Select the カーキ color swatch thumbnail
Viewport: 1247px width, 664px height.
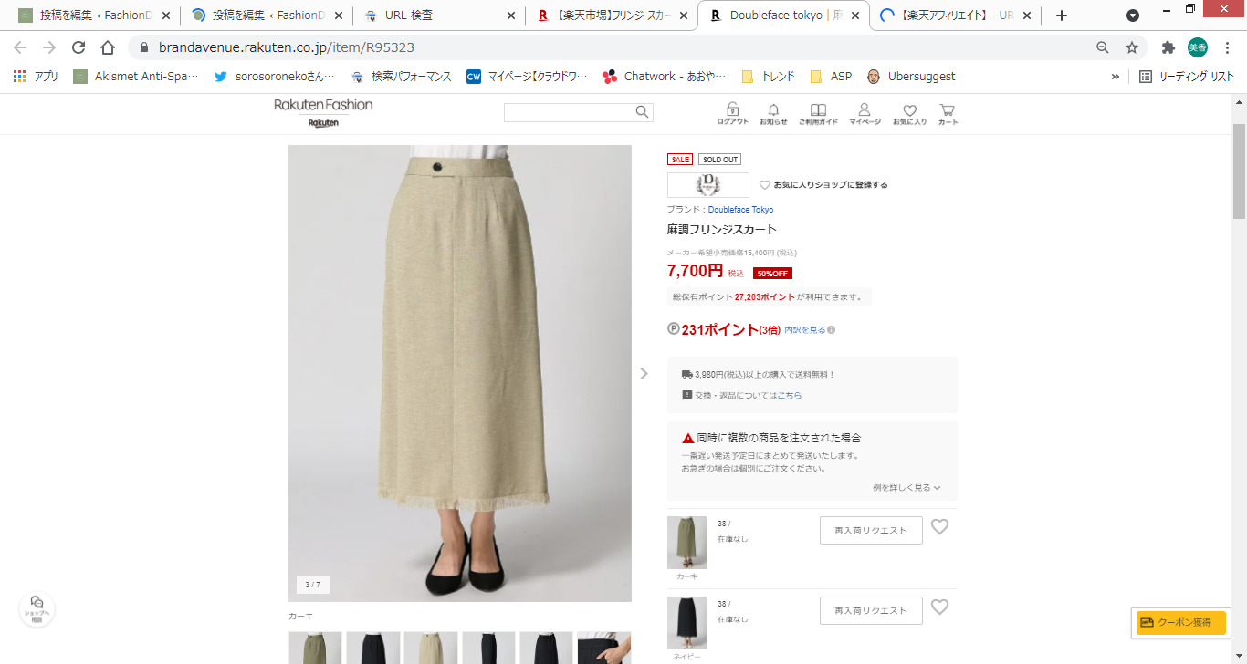tap(315, 648)
